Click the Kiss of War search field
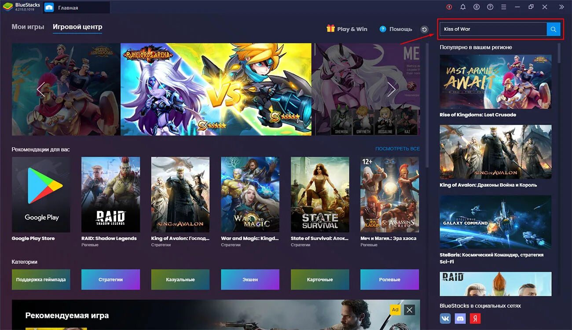Viewport: 572px width, 330px height. pyautogui.click(x=493, y=29)
